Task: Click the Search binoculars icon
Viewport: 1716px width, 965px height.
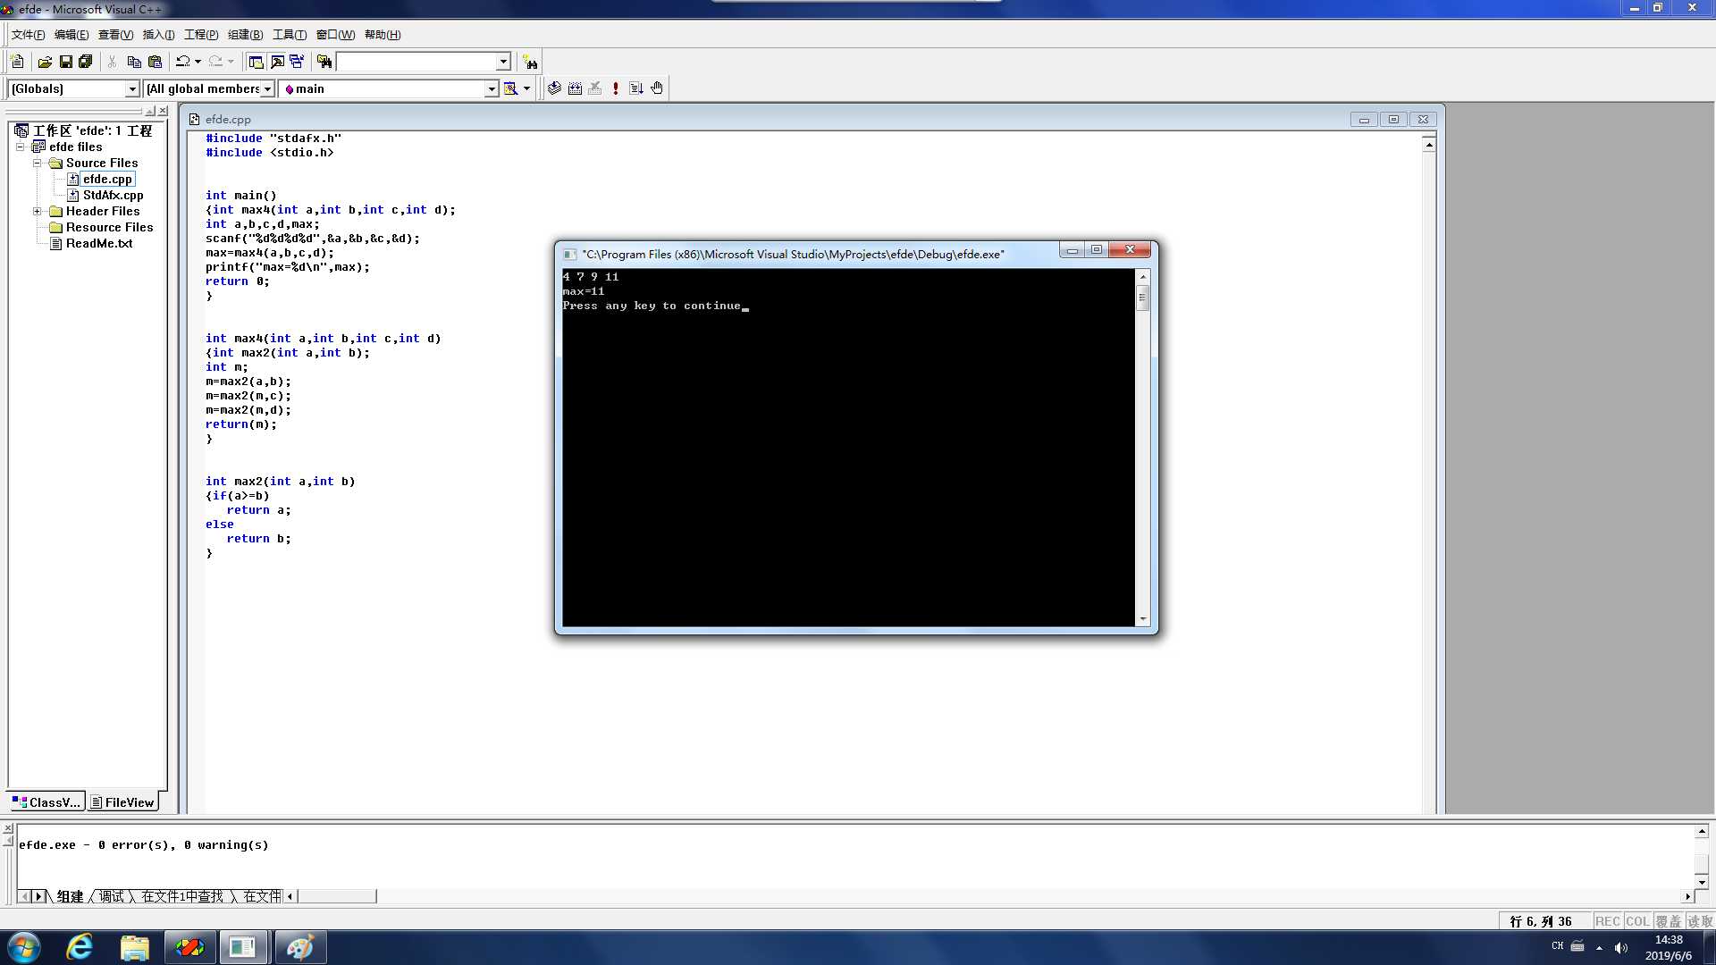Action: 530,62
